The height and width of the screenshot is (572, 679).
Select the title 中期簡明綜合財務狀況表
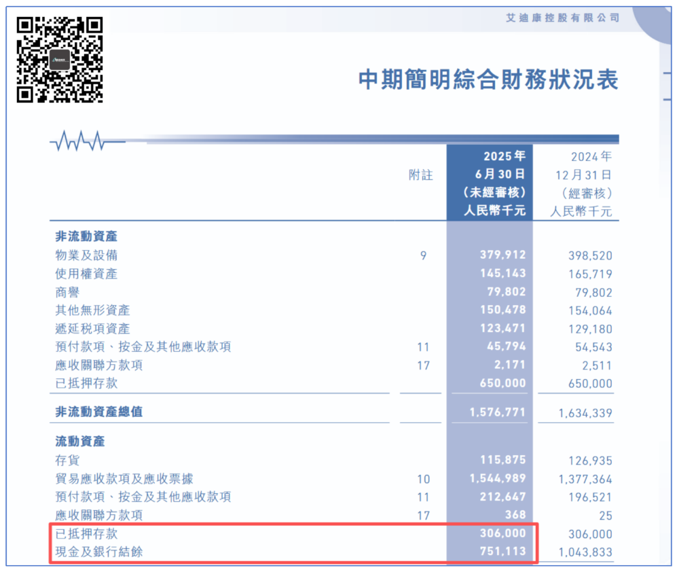[488, 79]
